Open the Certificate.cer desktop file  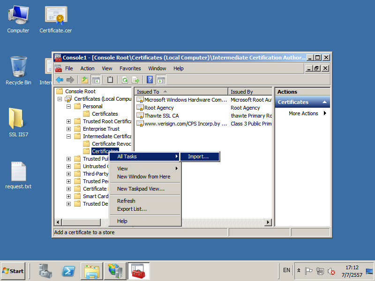click(55, 20)
